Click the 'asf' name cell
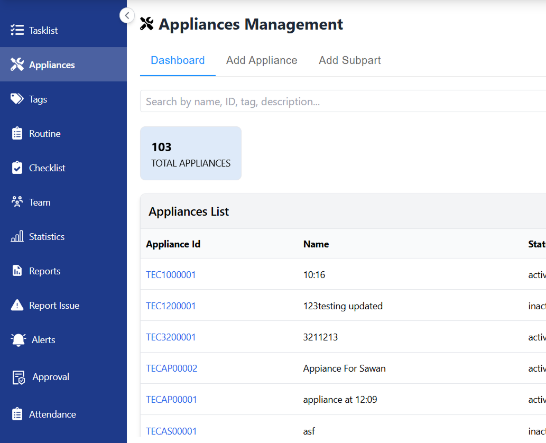 click(x=309, y=431)
